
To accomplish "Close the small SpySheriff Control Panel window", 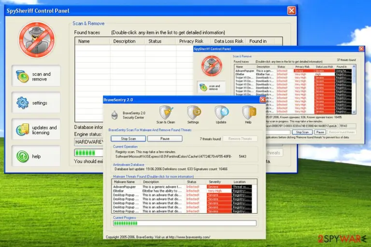I will 361,49.
